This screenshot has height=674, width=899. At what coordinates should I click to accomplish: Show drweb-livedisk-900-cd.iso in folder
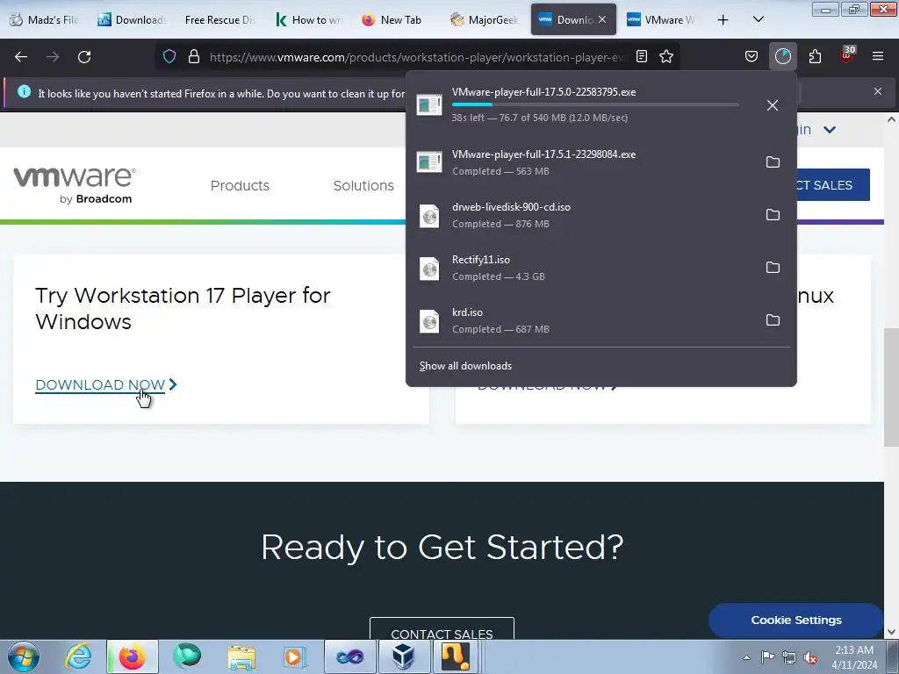tap(773, 215)
